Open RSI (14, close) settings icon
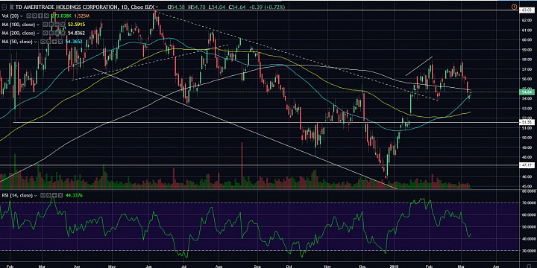The image size is (537, 268). pos(48,196)
